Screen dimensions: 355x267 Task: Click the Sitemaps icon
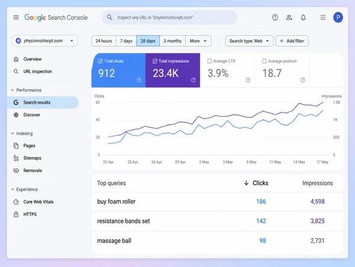click(16, 158)
